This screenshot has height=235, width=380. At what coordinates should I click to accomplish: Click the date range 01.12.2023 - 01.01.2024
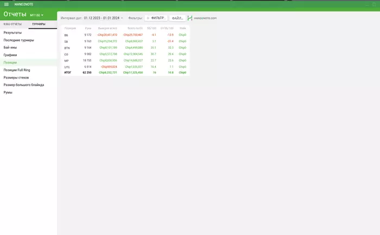tap(102, 18)
